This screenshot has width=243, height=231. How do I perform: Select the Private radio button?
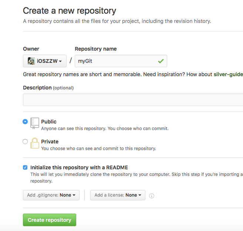click(x=25, y=142)
